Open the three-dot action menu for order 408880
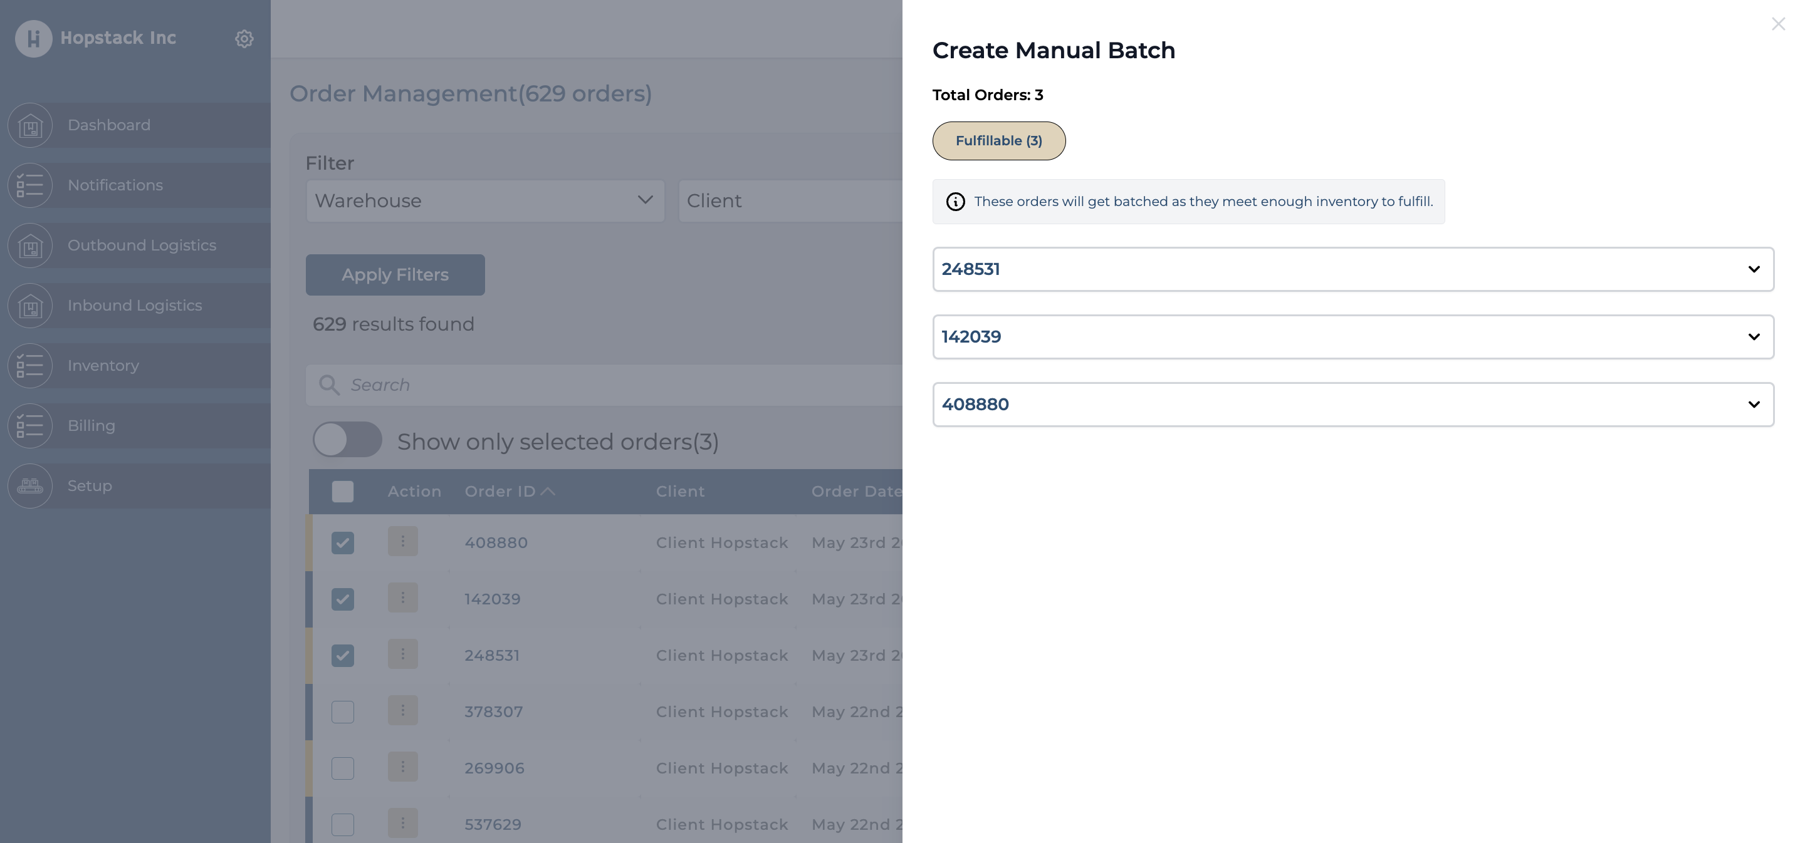The image size is (1805, 843). click(403, 541)
